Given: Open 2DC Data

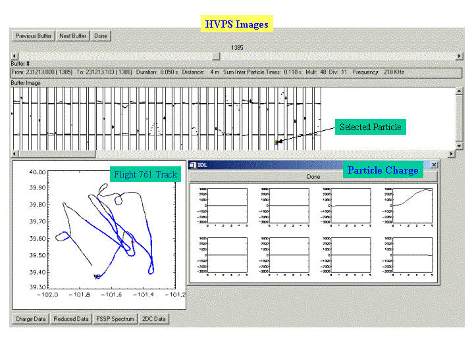Looking at the screenshot, I should [x=154, y=319].
